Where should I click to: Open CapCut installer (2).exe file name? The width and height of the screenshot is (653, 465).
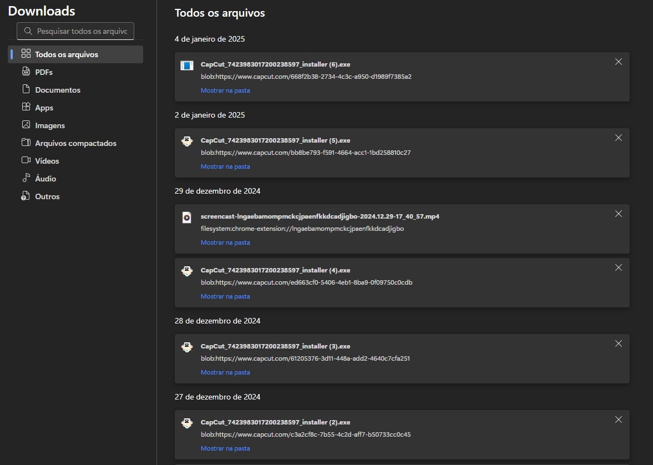(275, 422)
